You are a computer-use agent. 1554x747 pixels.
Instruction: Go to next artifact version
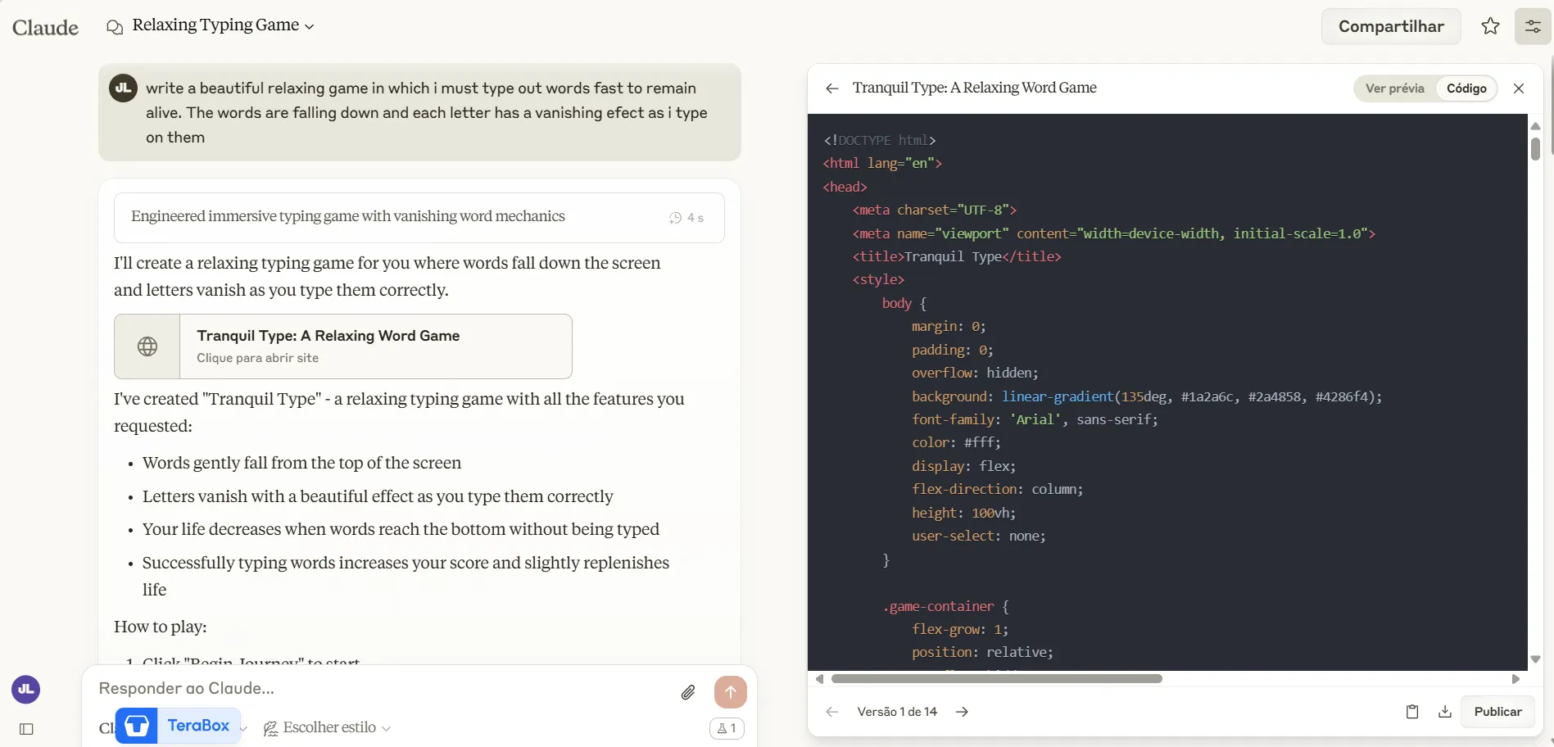[962, 712]
